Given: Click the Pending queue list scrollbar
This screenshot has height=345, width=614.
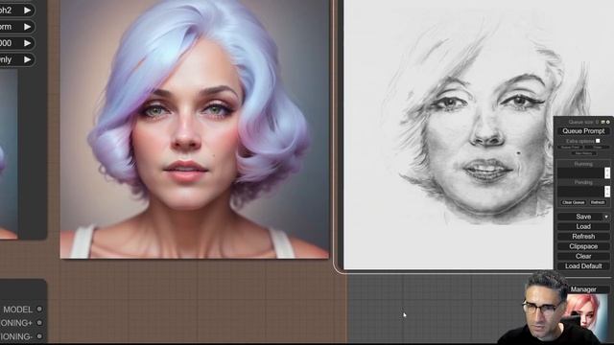Looking at the screenshot, I should click(607, 192).
